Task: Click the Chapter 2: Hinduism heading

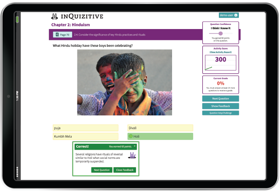Action: tap(71, 25)
